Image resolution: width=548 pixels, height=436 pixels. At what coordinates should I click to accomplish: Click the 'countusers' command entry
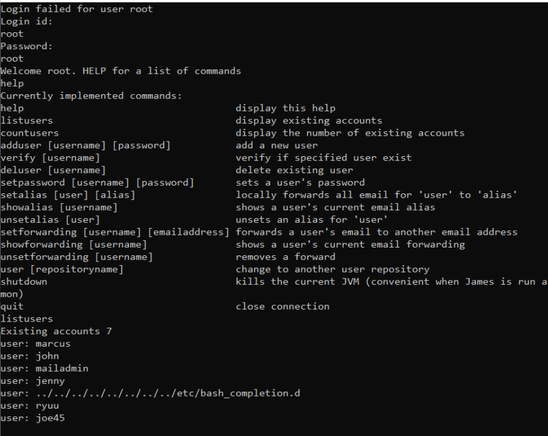click(30, 133)
